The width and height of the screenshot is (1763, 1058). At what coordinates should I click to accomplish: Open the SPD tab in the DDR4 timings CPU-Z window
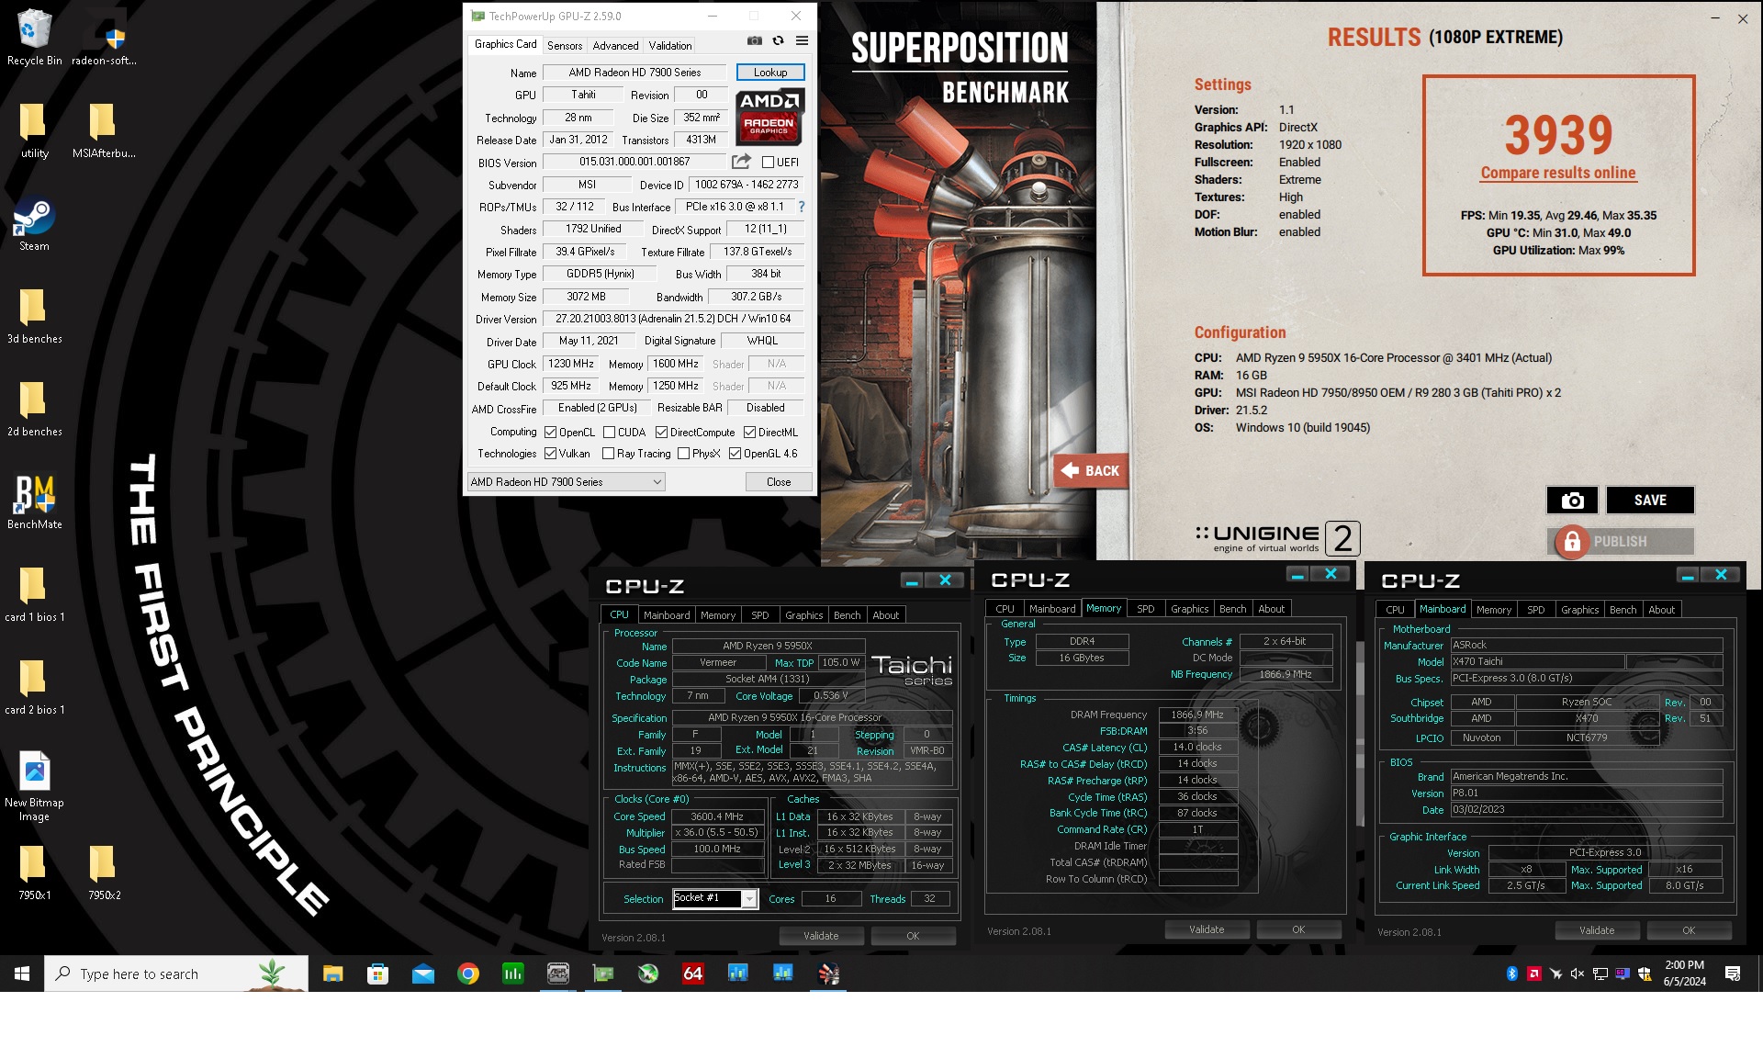click(1145, 609)
